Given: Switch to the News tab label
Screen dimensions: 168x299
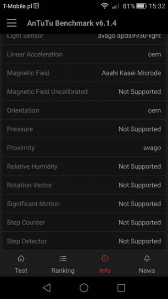Looking at the screenshot, I should coord(147,270).
